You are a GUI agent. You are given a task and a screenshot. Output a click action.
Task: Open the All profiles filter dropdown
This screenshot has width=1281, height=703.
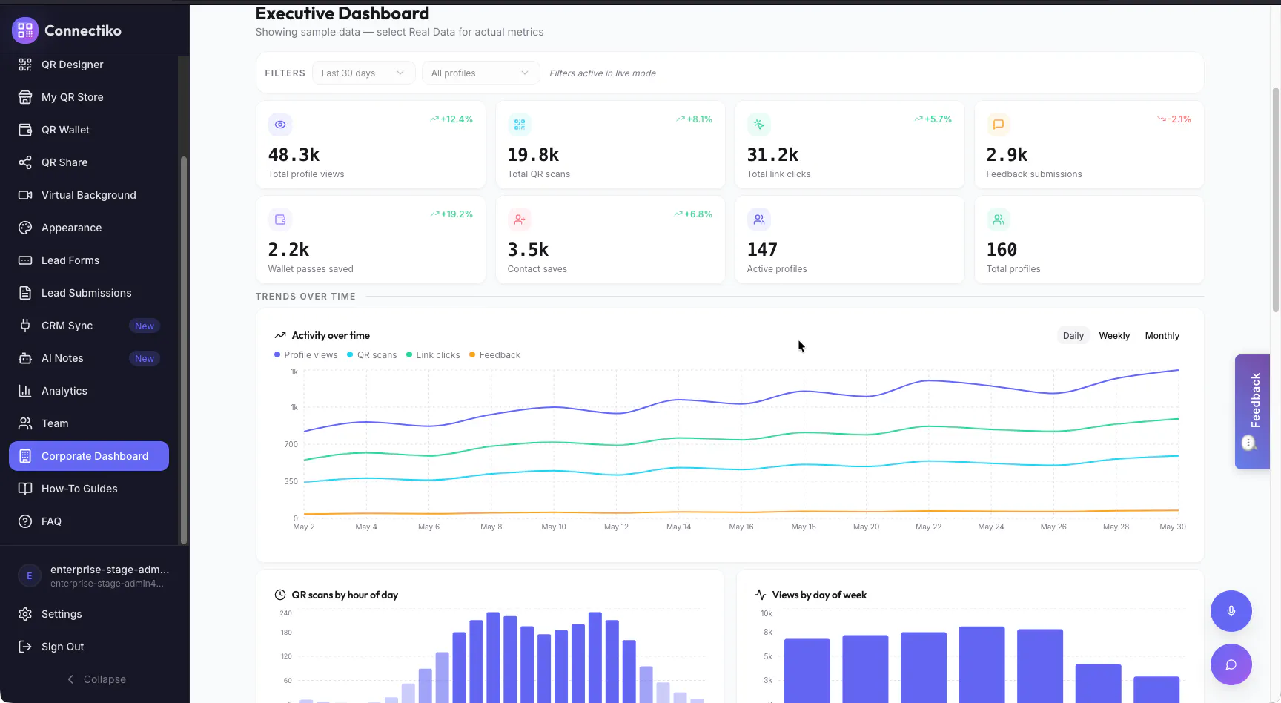pyautogui.click(x=480, y=73)
